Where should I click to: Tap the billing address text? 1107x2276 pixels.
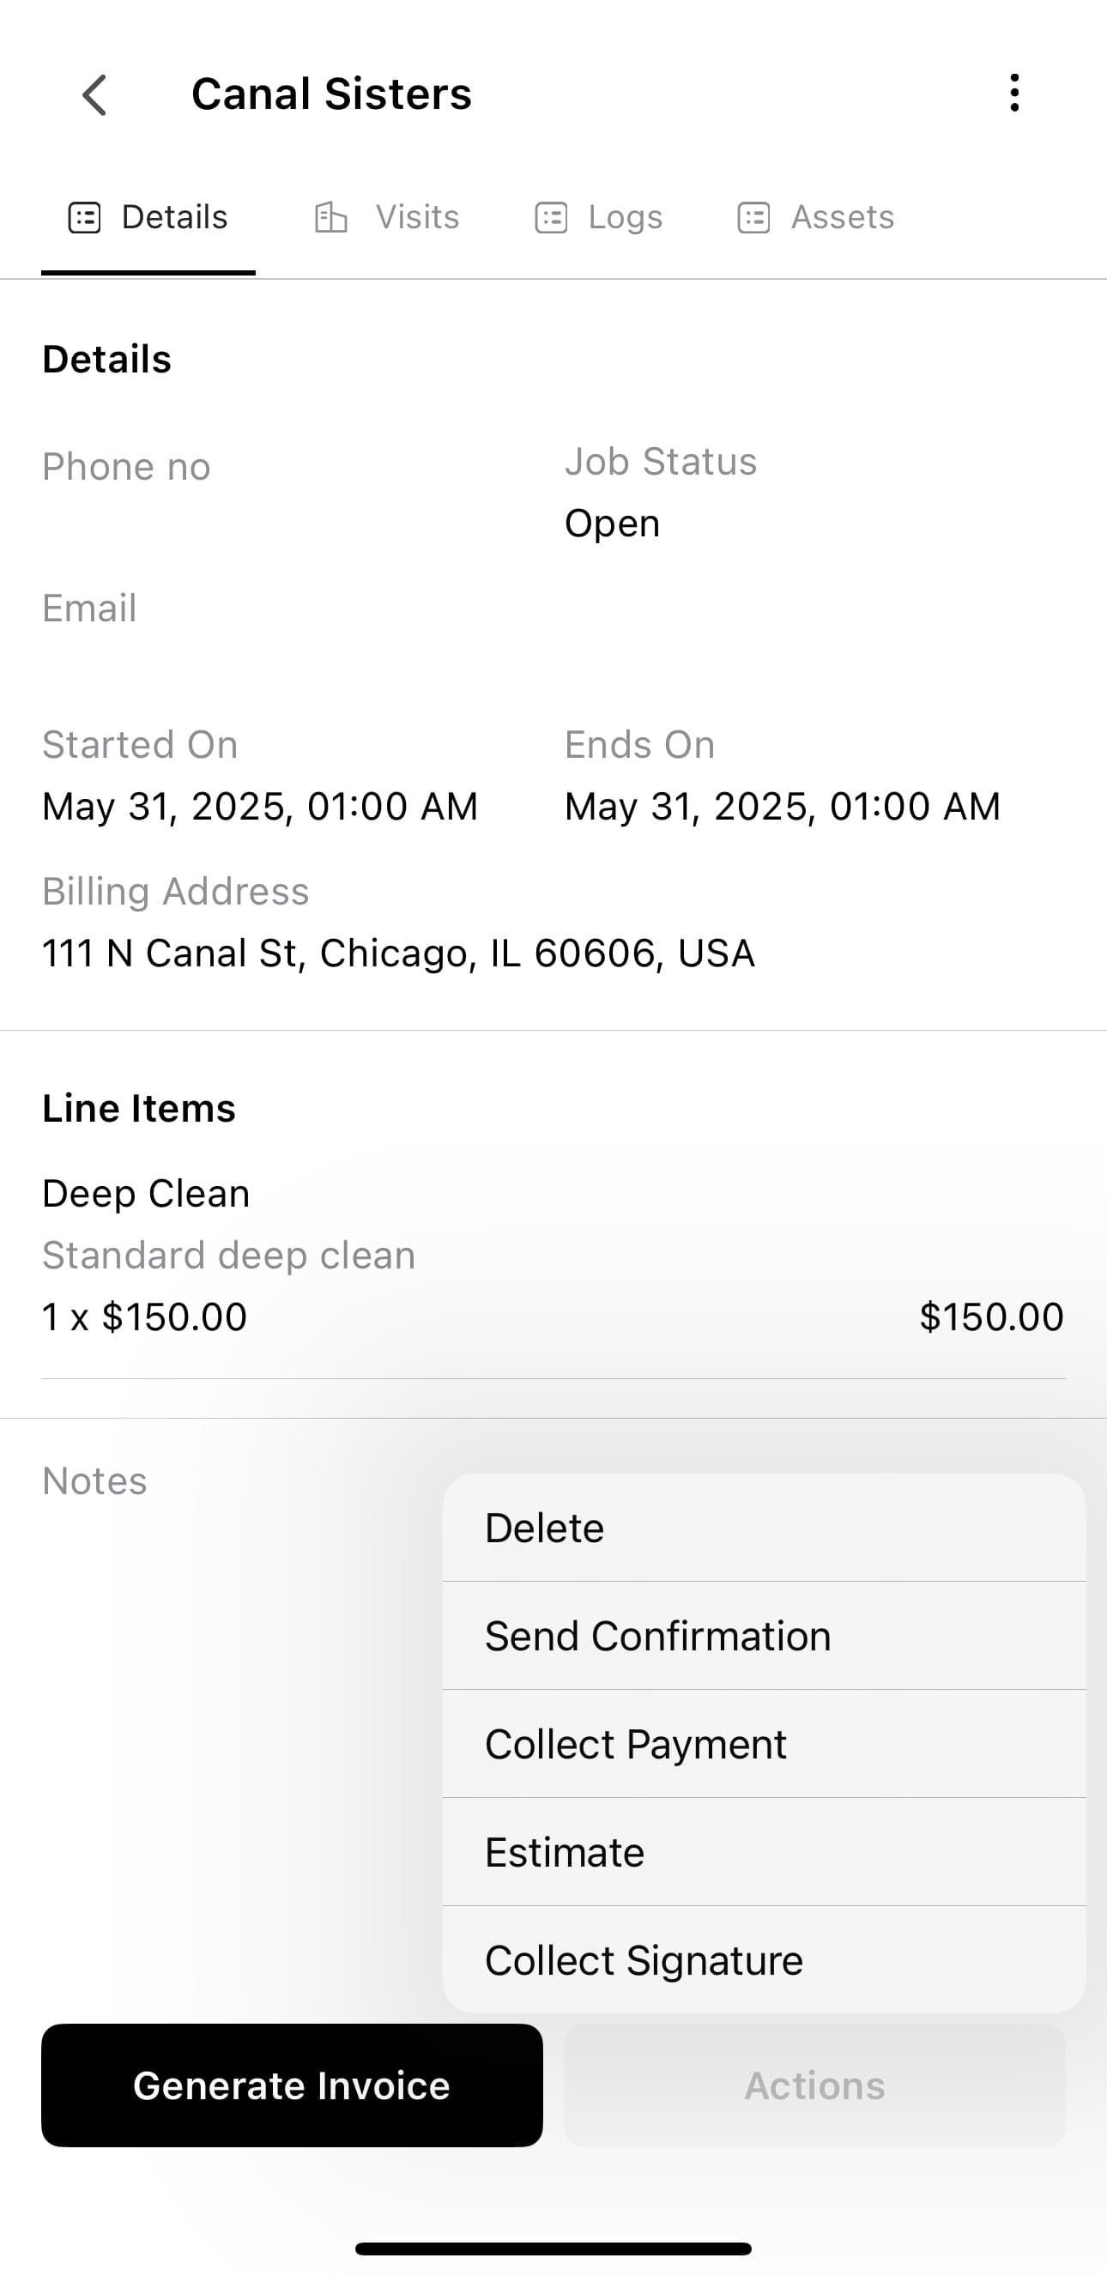[x=398, y=953]
